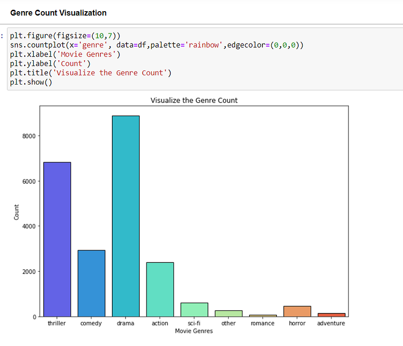Click the 'Movie Genres' x-axis label

(194, 331)
